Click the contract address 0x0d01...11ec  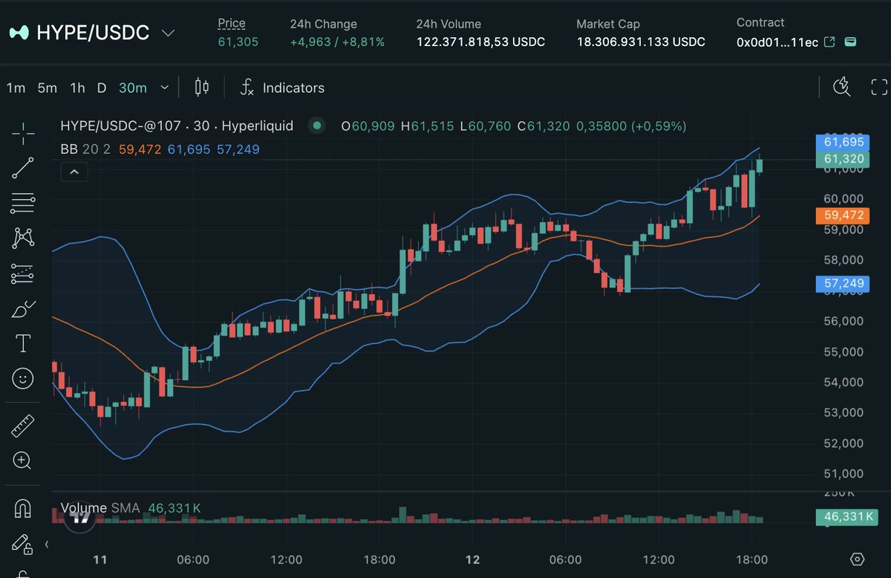[777, 42]
